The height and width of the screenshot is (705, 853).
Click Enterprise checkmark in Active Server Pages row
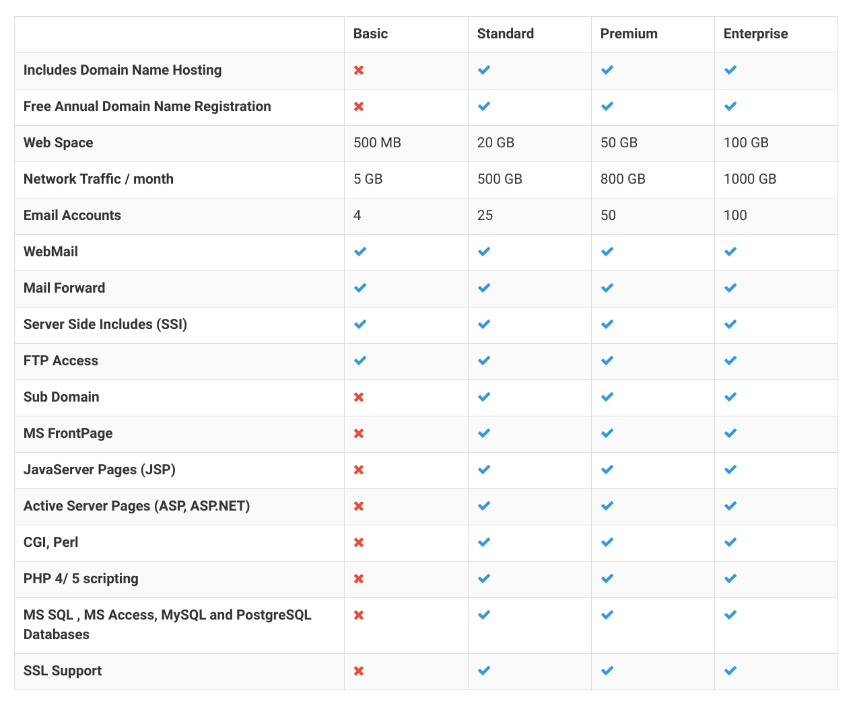(730, 506)
